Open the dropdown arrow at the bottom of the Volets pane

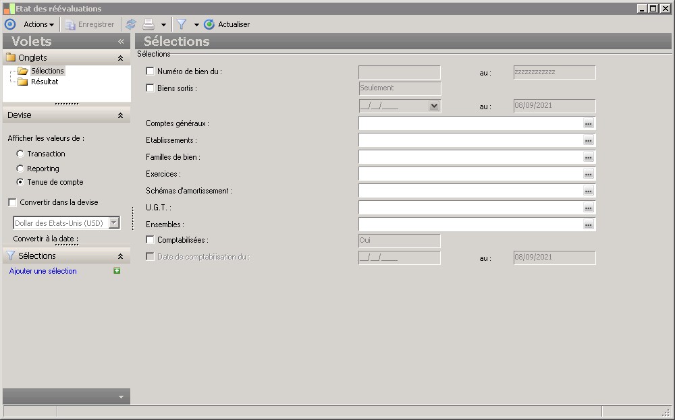click(121, 397)
